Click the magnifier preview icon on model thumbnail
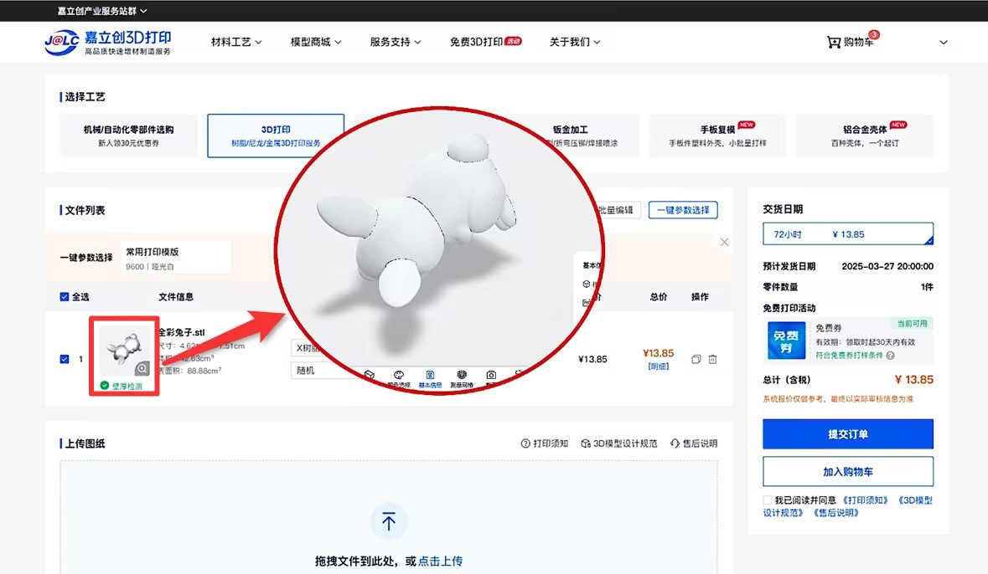This screenshot has height=574, width=988. [x=142, y=368]
